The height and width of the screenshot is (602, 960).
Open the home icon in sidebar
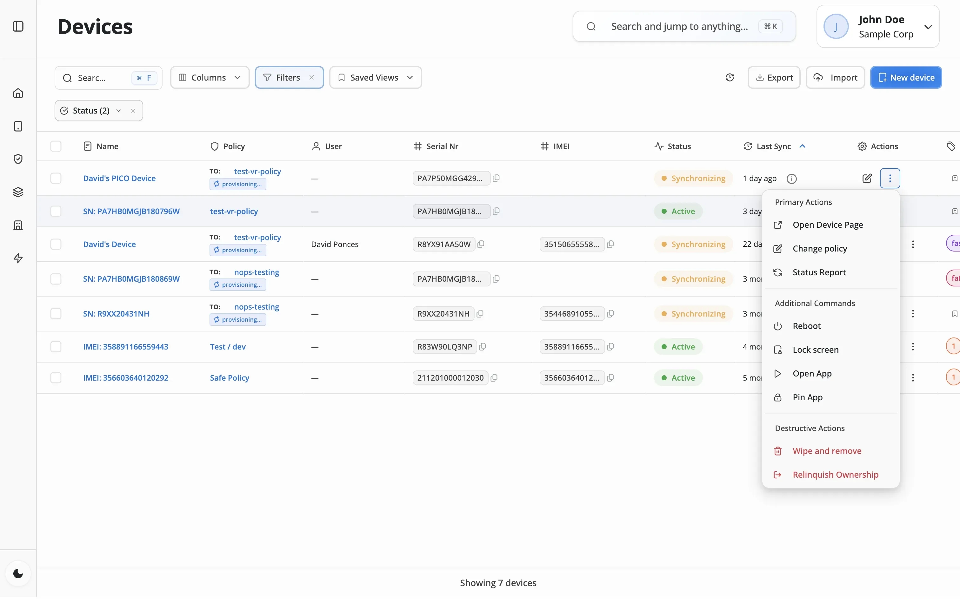point(18,93)
